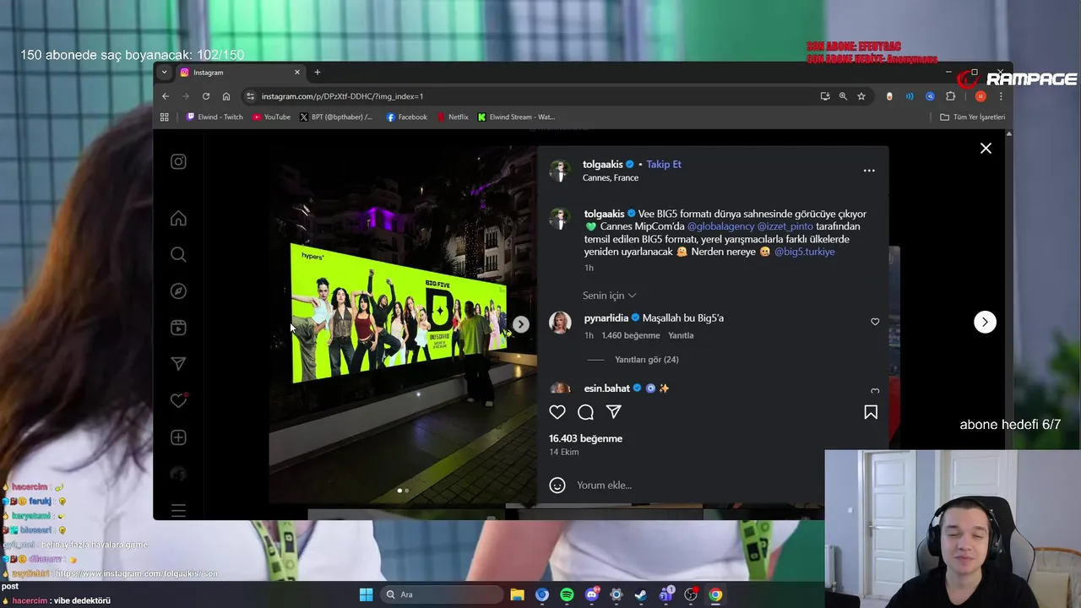Open pynarlidia commenter profile name
Screen dimensions: 1081x608
[x=606, y=318]
